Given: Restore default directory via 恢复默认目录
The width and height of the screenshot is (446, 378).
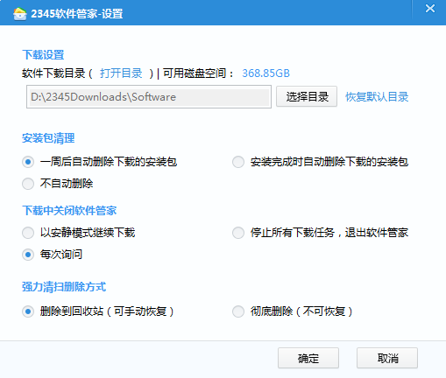Looking at the screenshot, I should [377, 97].
